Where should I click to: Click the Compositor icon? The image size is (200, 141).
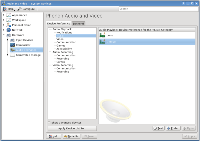pyautogui.click(x=13, y=45)
